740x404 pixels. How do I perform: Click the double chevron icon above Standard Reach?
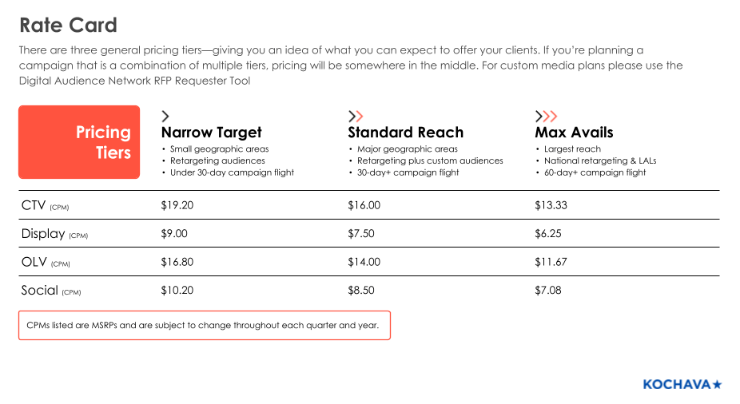tap(356, 116)
